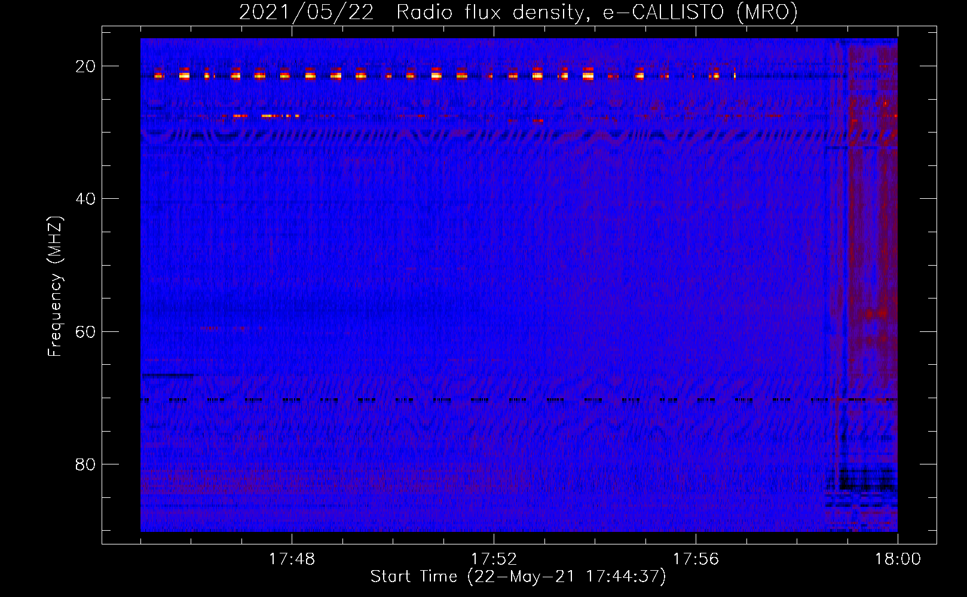This screenshot has width=967, height=597.
Task: Click the "Start Time (22-May-21 17:44:37)" label
Action: click(518, 577)
